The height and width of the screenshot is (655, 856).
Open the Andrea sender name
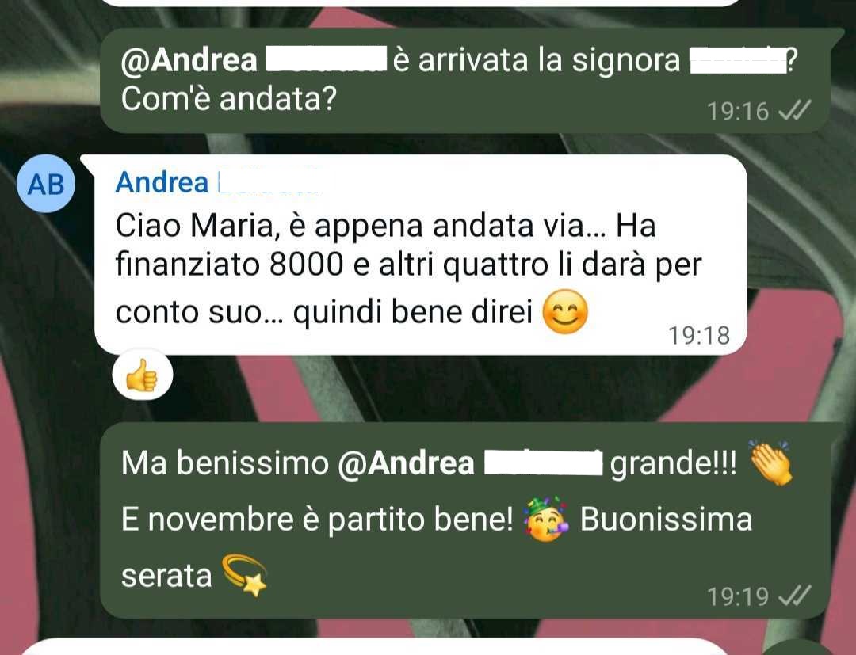(x=162, y=182)
